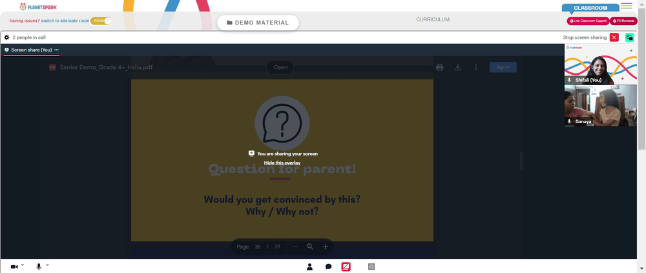Viewport: 646px width, 273px height.
Task: Click switch to alternate room link
Action: [65, 21]
